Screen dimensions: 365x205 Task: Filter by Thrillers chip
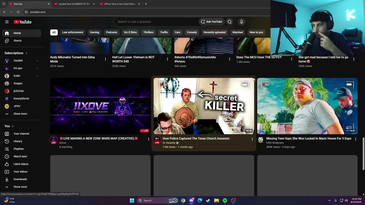[x=149, y=32]
